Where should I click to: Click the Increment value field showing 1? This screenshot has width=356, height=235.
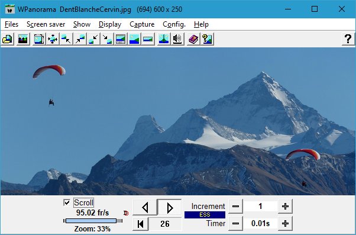click(260, 207)
